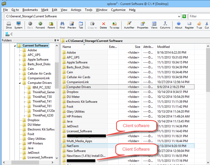Open the Find binoculars tool
This screenshot has width=210, height=165.
click(62, 25)
